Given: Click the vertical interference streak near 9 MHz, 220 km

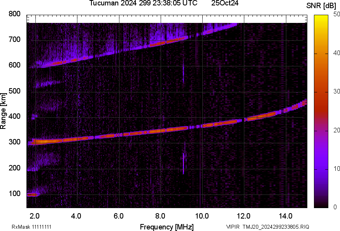Looking at the screenshot, I should [x=184, y=163].
